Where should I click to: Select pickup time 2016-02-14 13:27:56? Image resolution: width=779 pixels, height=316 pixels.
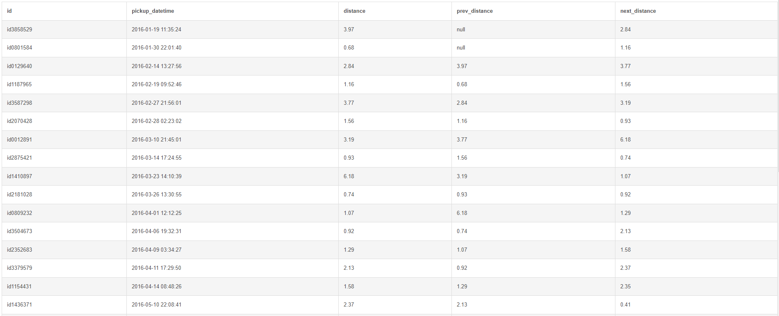[157, 66]
